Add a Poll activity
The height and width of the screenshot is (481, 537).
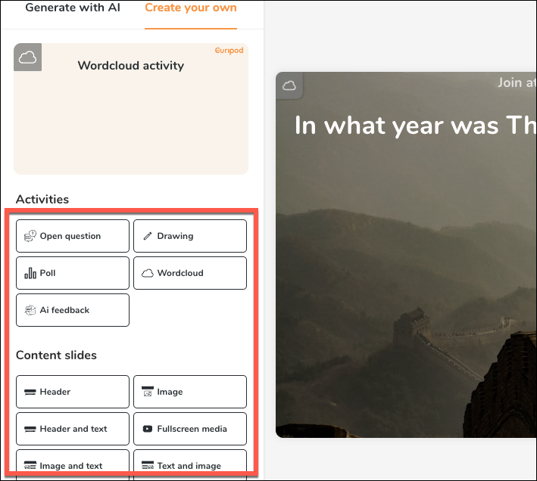(73, 273)
